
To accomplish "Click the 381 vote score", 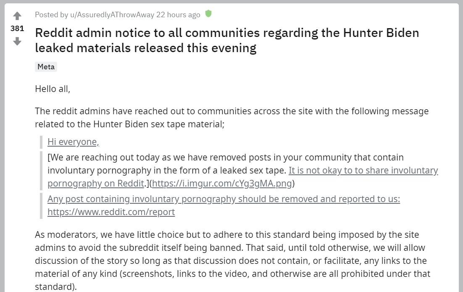I will [x=17, y=28].
